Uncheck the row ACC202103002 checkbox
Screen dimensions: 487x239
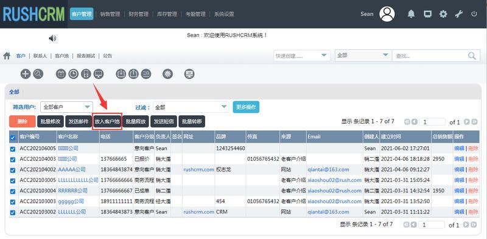tap(13, 212)
